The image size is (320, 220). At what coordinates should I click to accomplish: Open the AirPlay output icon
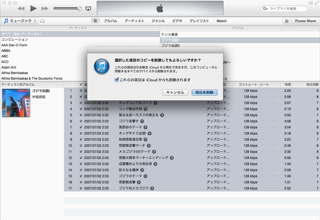pyautogui.click(x=88, y=9)
